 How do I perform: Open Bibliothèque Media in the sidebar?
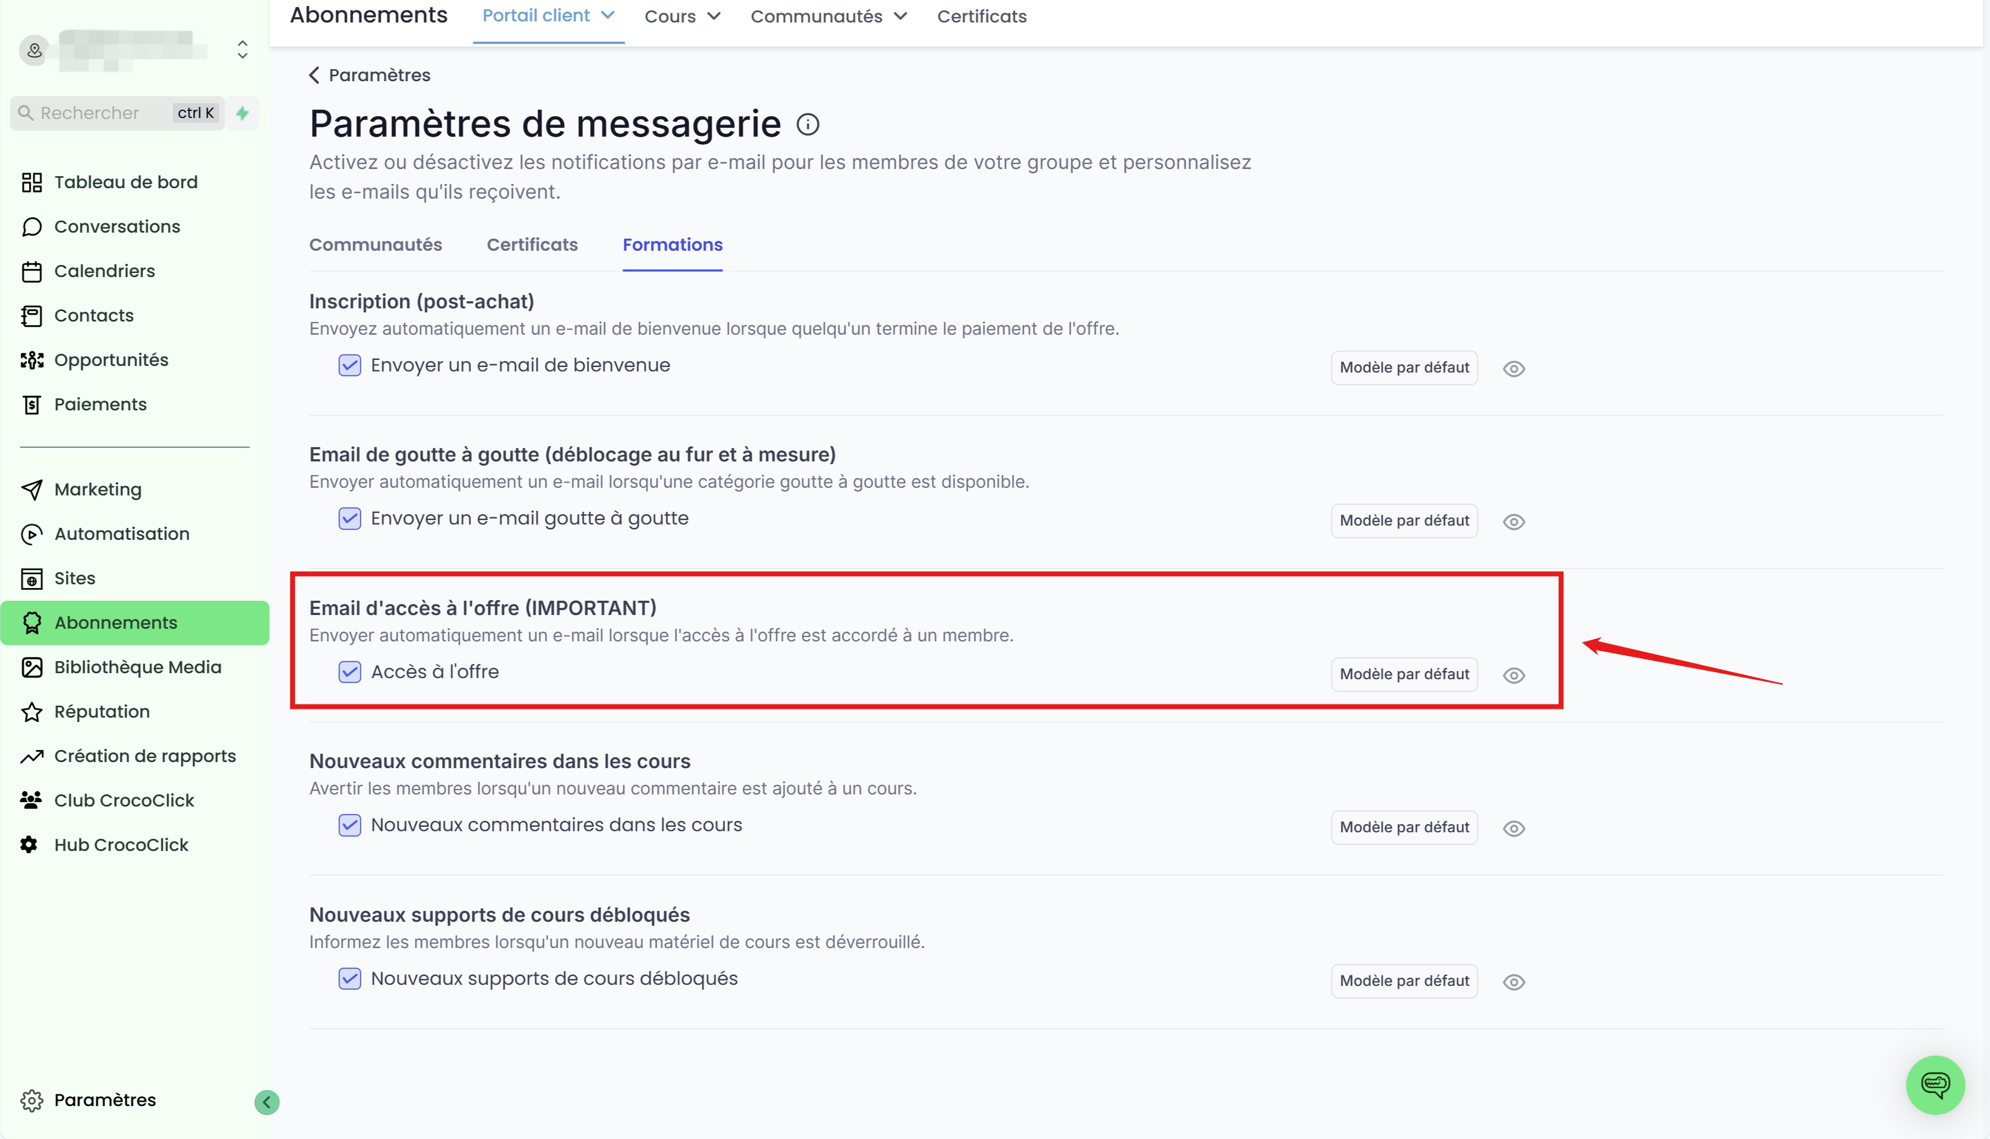click(138, 667)
